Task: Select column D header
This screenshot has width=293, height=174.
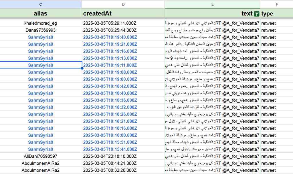Action: 123,4
